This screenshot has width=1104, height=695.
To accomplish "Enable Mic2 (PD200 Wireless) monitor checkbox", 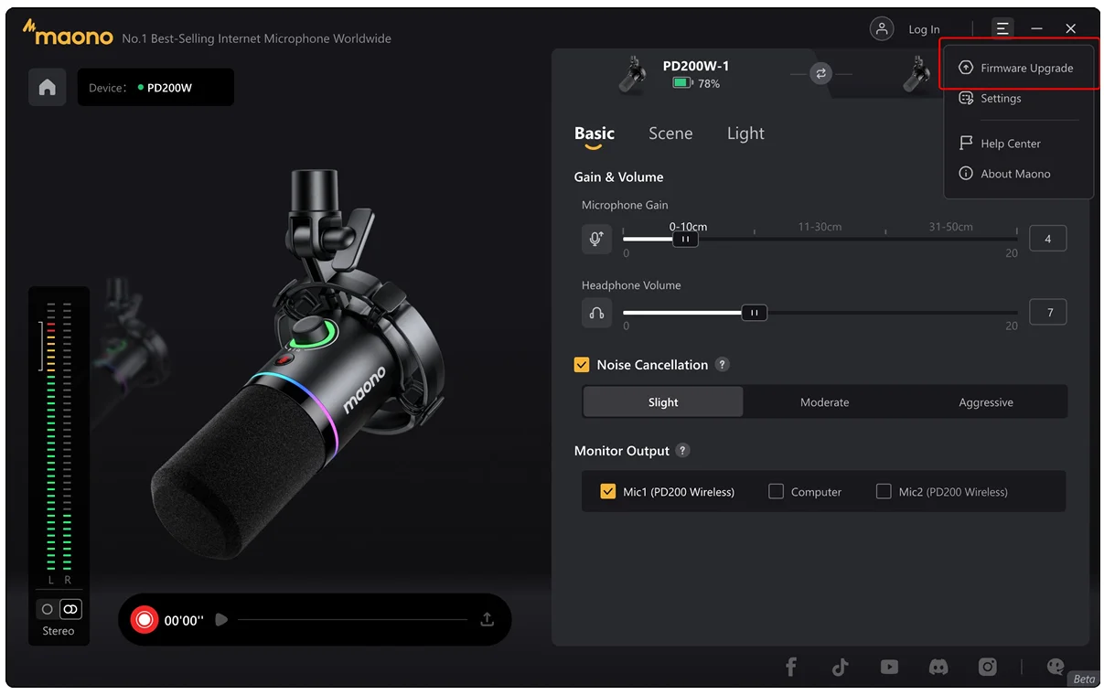I will coord(884,491).
